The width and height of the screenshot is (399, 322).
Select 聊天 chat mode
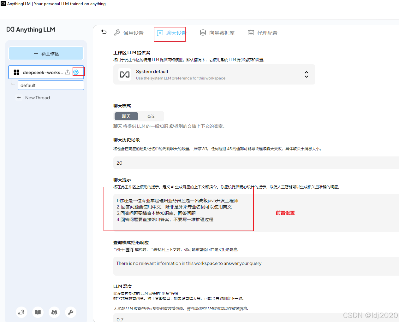(x=126, y=116)
